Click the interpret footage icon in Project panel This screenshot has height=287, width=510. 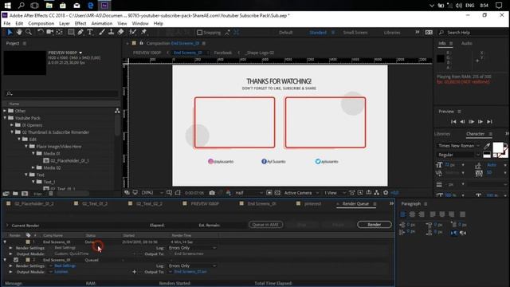[x=6, y=194]
